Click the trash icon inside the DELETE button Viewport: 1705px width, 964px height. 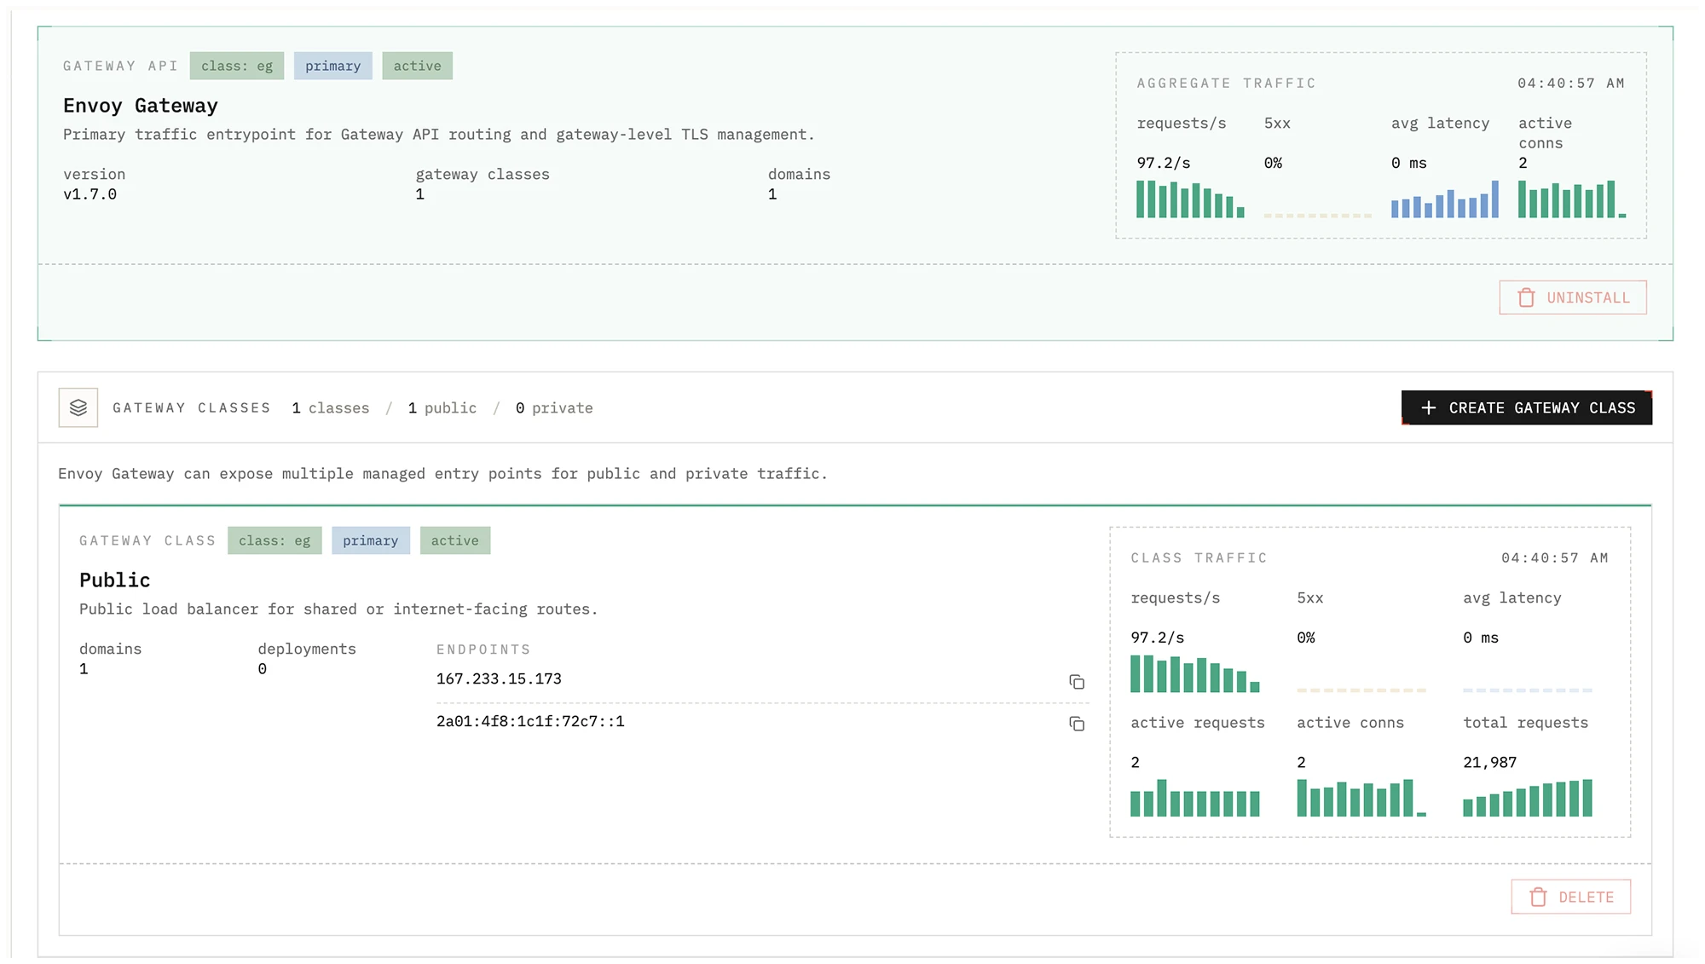click(x=1538, y=897)
